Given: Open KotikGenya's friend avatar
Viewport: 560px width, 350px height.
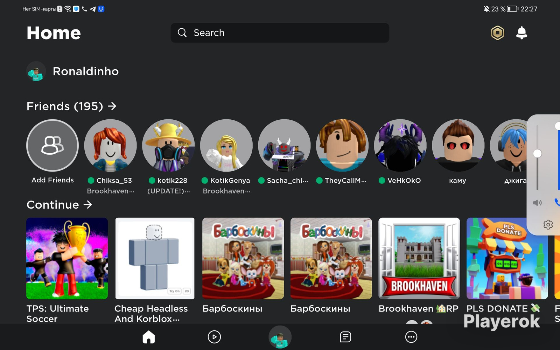Looking at the screenshot, I should click(226, 146).
